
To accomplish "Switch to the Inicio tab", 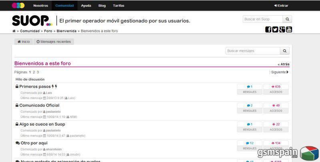I will [24, 42].
